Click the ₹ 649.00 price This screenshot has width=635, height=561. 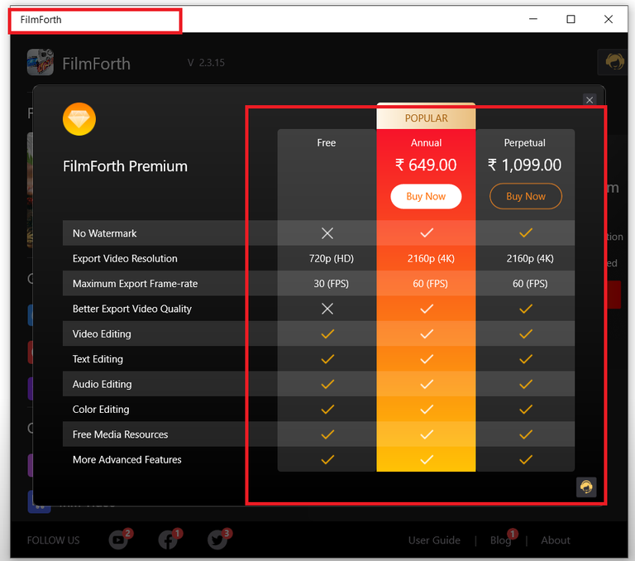pyautogui.click(x=426, y=165)
